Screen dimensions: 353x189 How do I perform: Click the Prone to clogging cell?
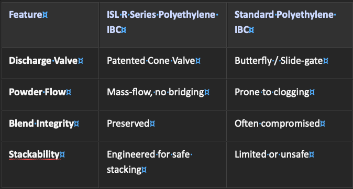290,94
